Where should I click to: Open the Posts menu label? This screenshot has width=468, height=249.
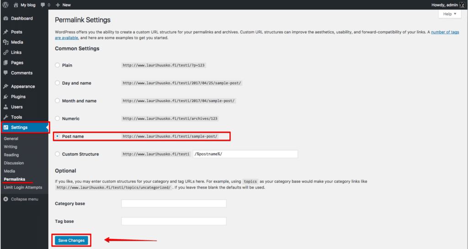coord(16,32)
